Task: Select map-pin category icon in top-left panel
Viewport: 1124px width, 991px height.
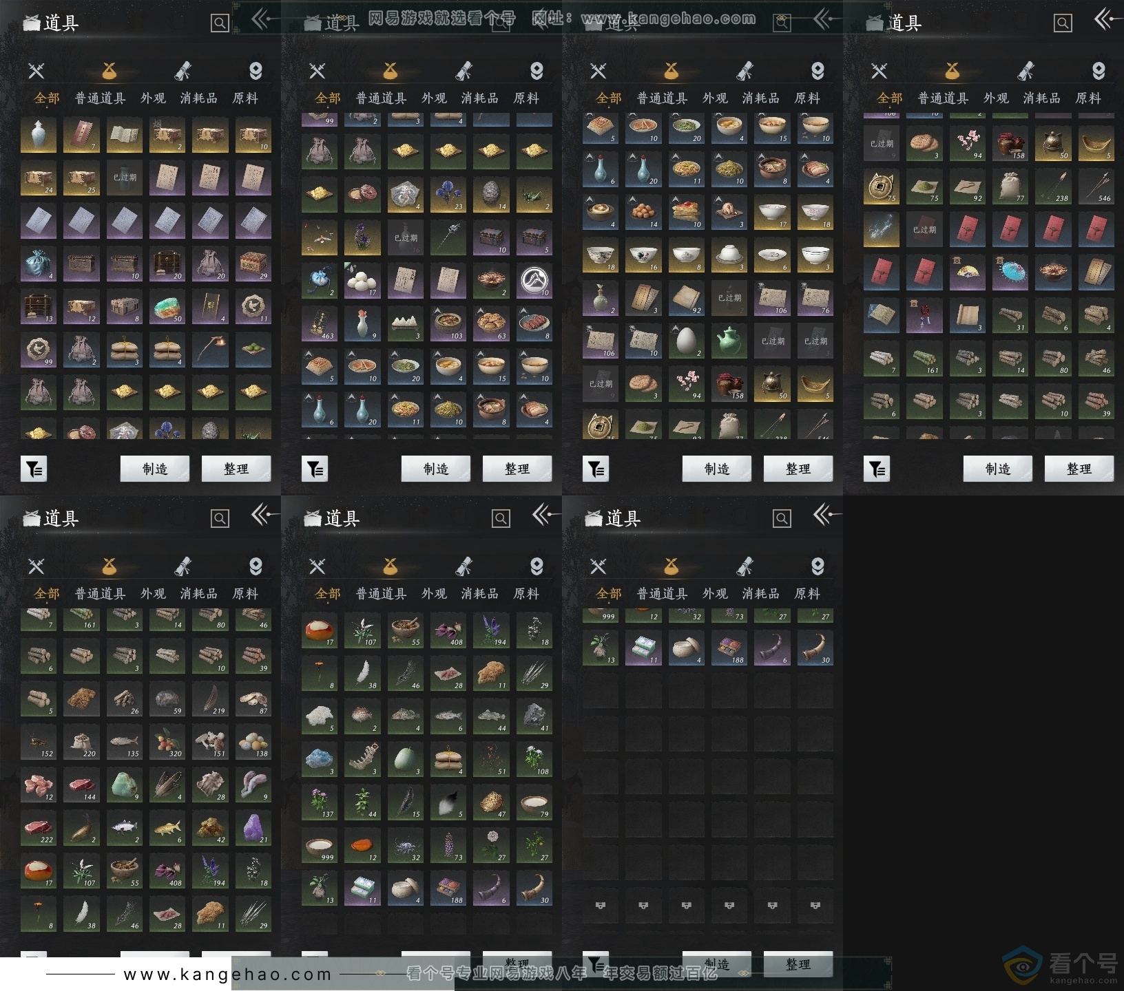Action: 256,70
